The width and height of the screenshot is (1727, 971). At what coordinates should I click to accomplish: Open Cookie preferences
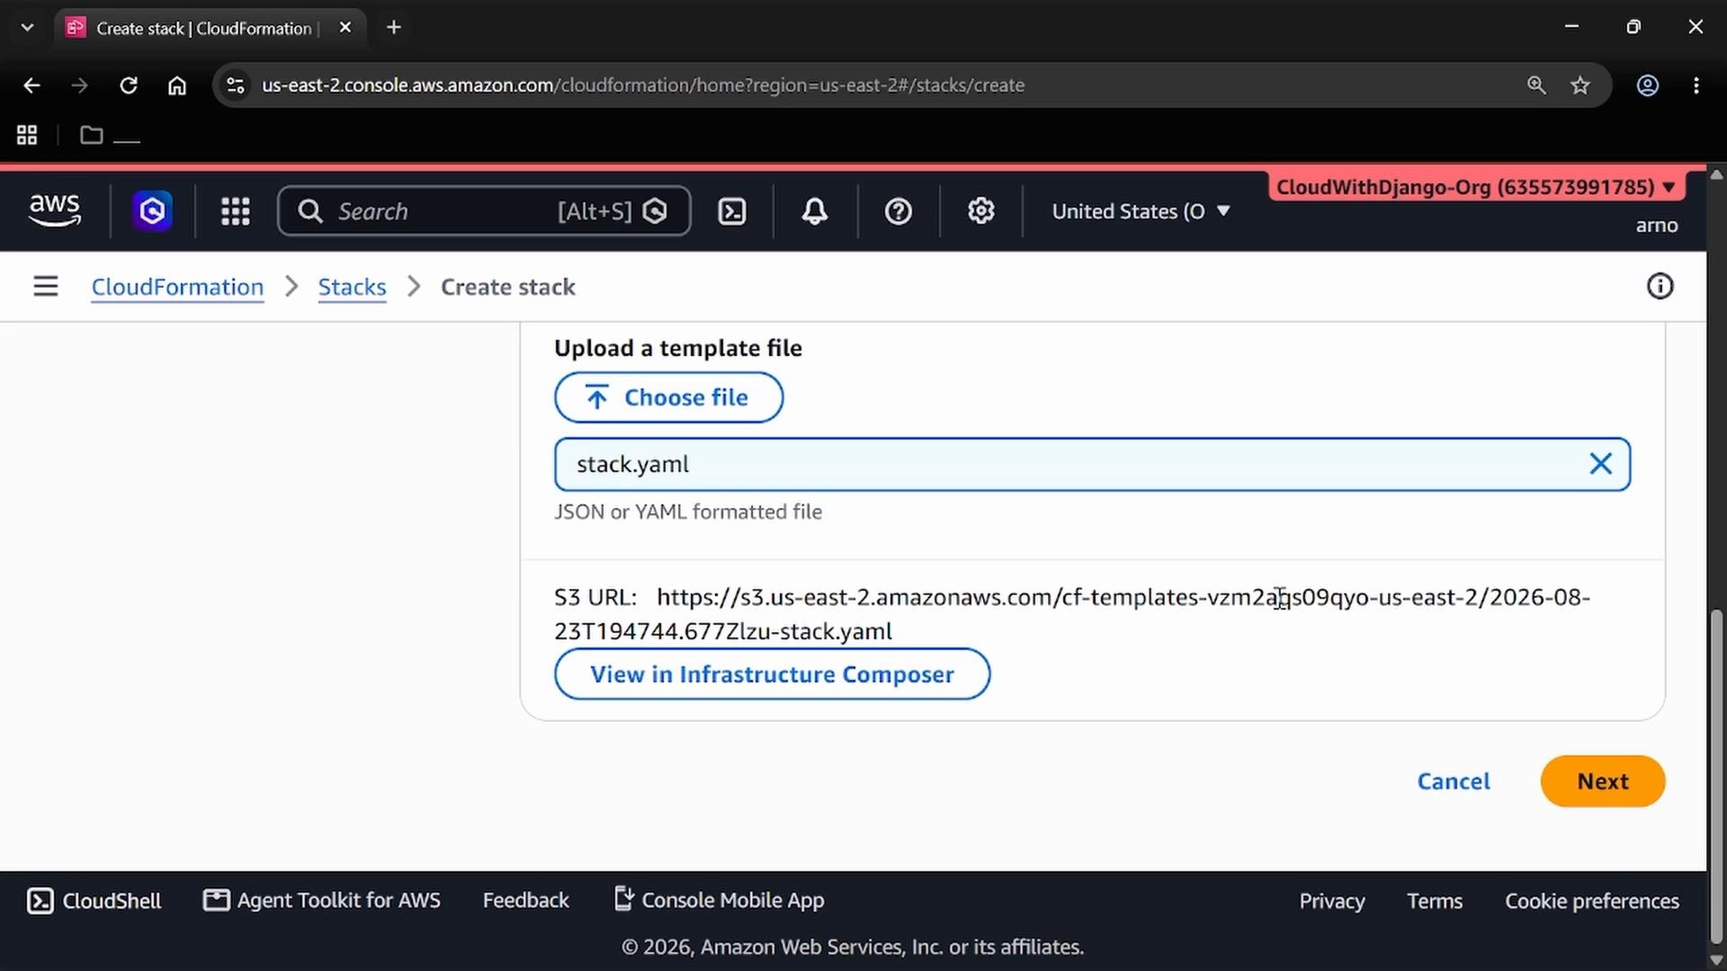click(x=1592, y=901)
